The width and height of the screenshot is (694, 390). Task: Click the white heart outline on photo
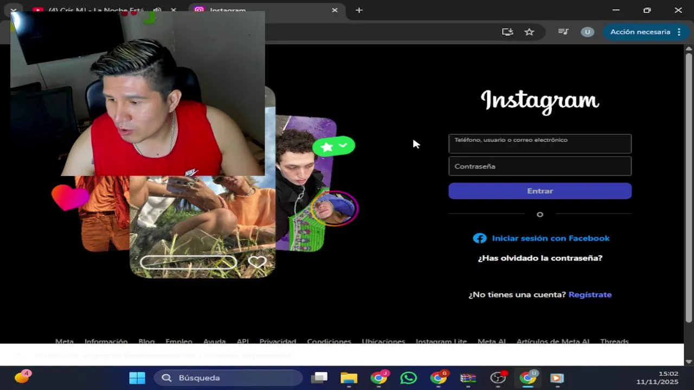click(257, 262)
